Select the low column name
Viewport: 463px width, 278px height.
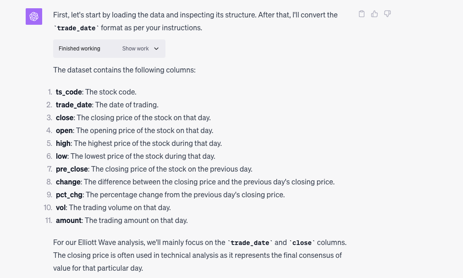[61, 156]
